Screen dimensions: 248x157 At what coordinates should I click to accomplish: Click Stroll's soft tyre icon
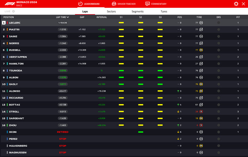point(201,112)
